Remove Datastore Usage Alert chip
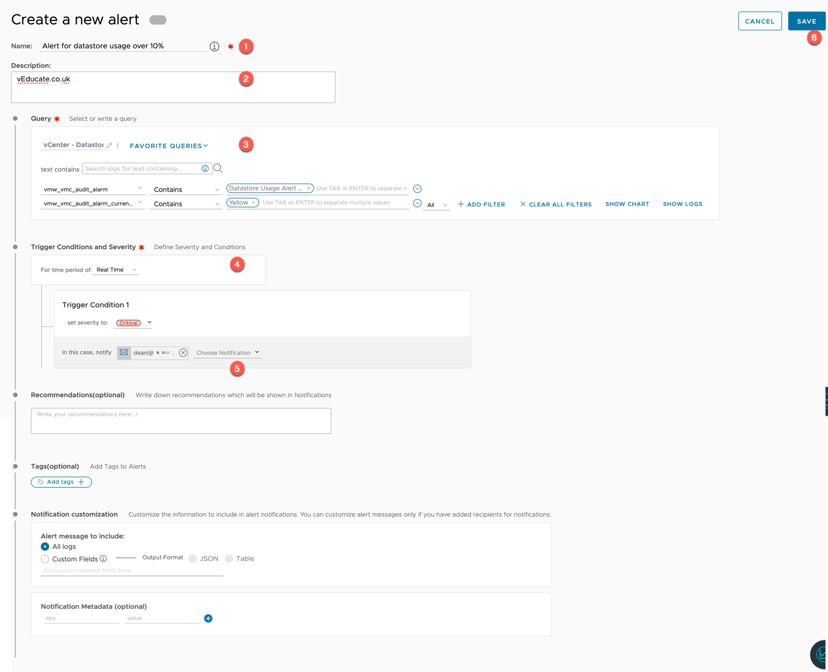Image resolution: width=828 pixels, height=672 pixels. tap(308, 189)
